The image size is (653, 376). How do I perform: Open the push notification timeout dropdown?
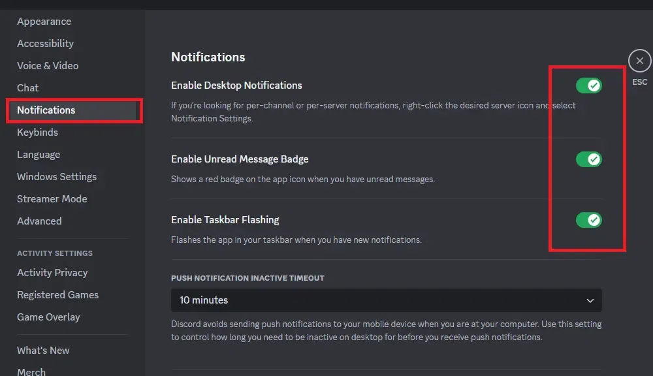click(386, 300)
